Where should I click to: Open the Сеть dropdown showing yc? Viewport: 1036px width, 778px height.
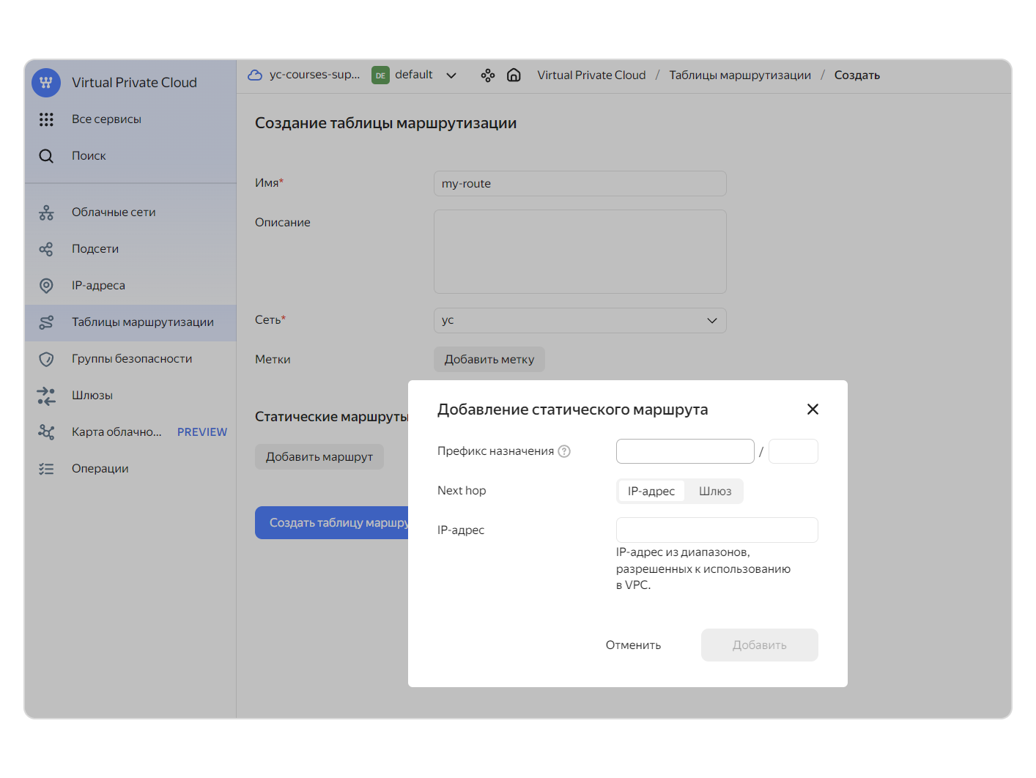click(580, 321)
